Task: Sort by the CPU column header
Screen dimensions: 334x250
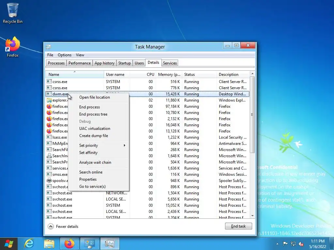Action: coord(143,75)
